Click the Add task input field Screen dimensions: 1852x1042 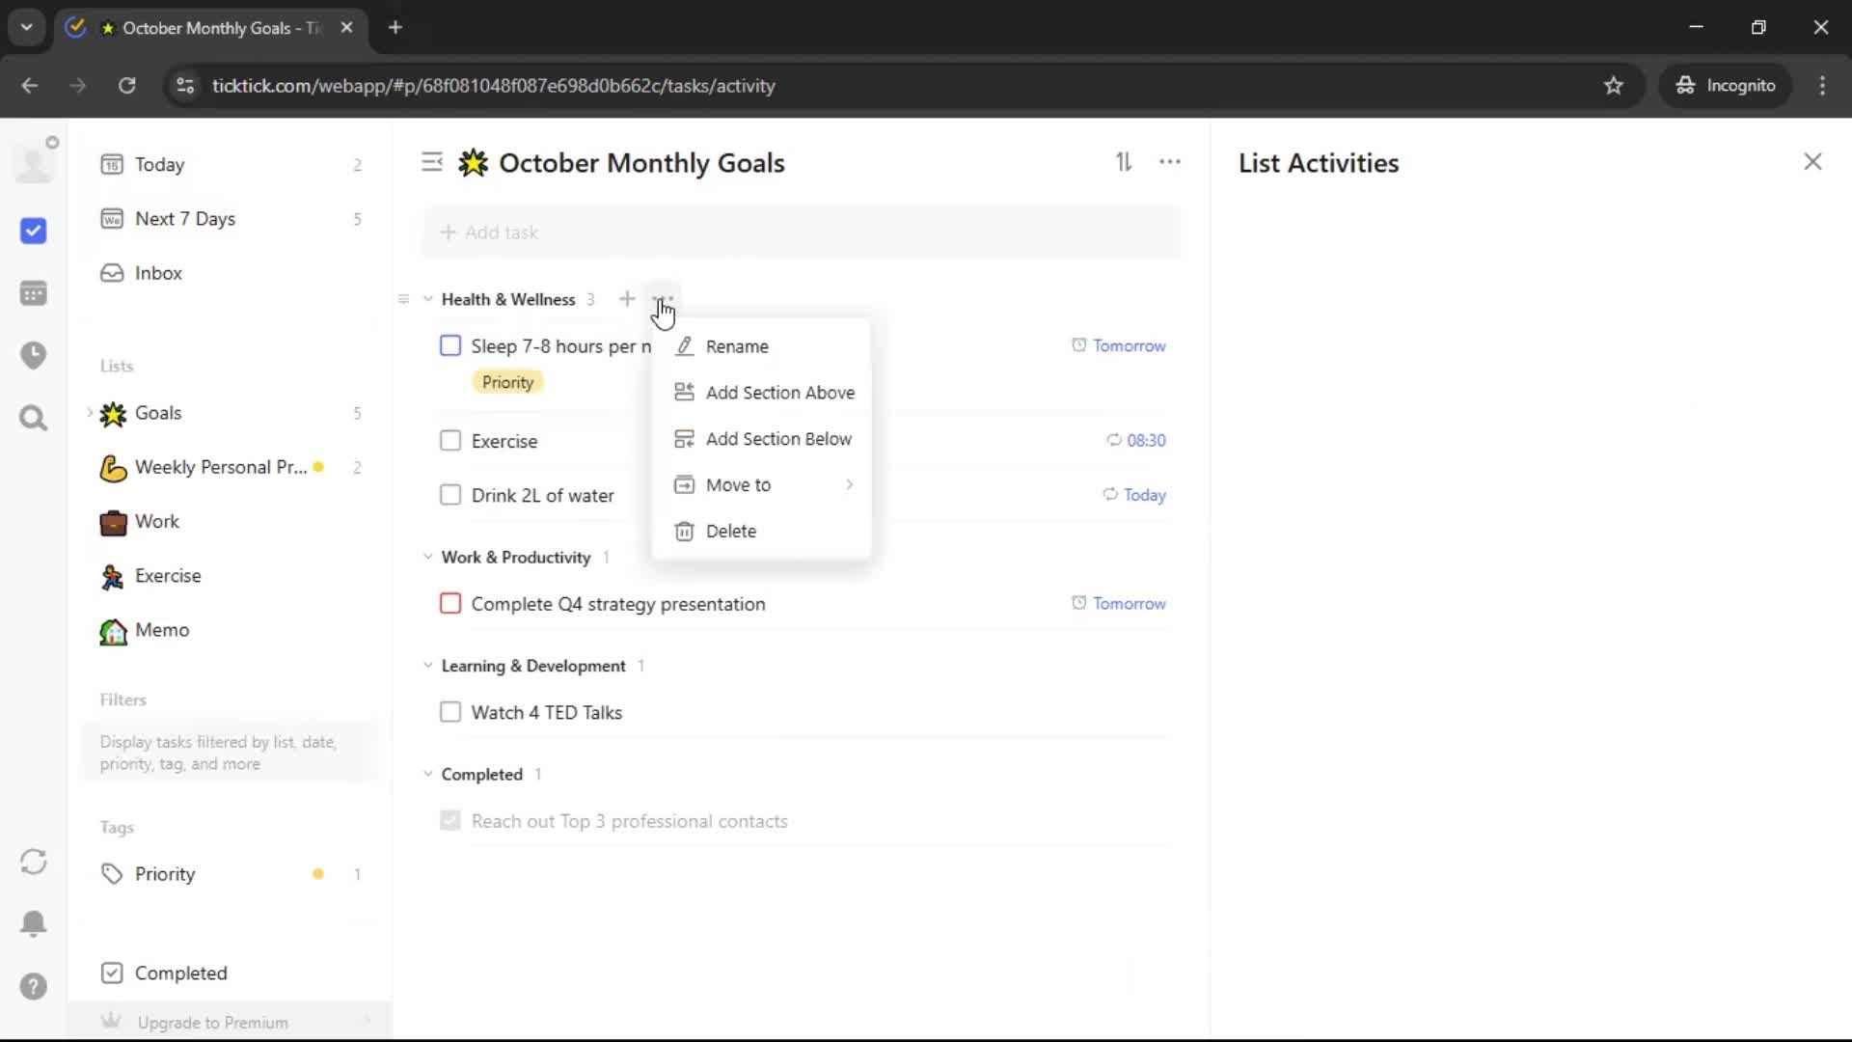click(801, 233)
